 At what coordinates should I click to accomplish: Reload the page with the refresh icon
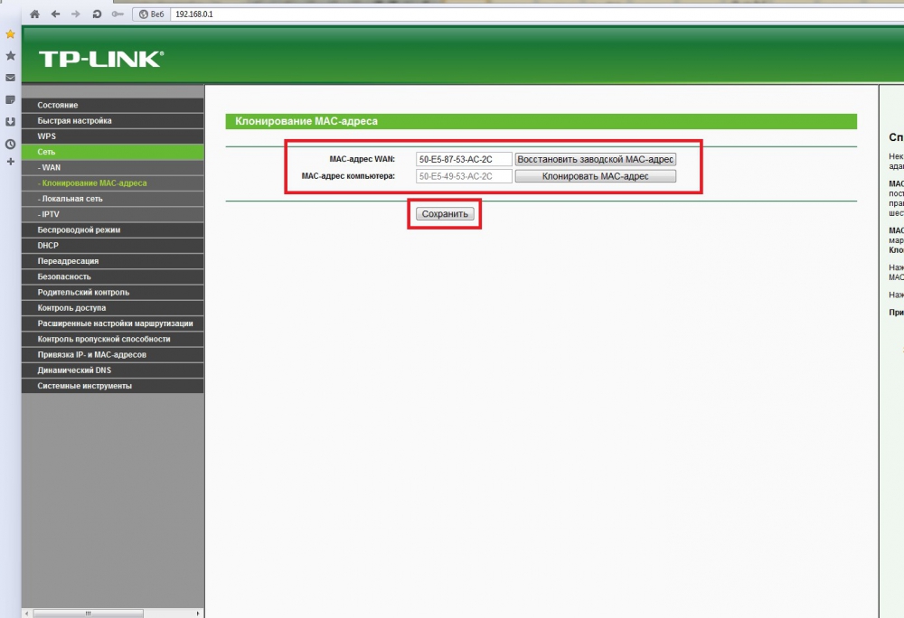[x=97, y=14]
